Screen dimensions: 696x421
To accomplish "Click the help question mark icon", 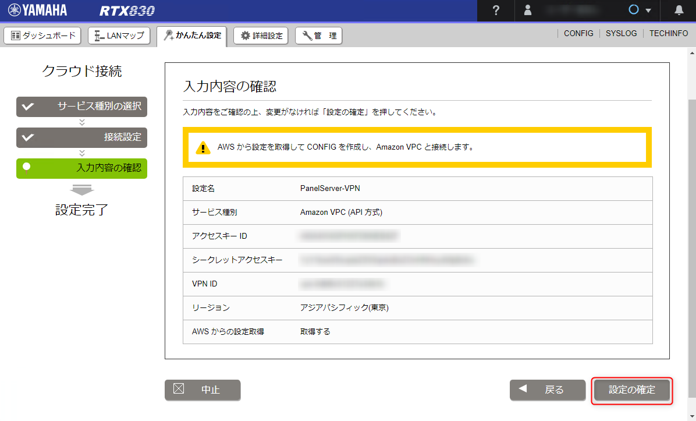I will (496, 10).
